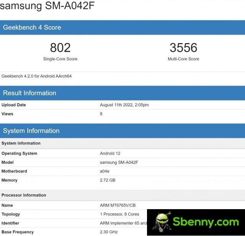Click the 'Operating System' row label
The height and width of the screenshot is (236, 245).
click(20, 153)
